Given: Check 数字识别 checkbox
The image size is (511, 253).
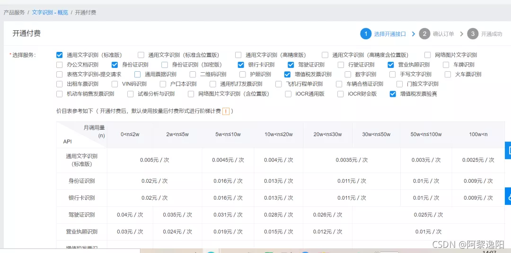Looking at the screenshot, I should point(348,75).
